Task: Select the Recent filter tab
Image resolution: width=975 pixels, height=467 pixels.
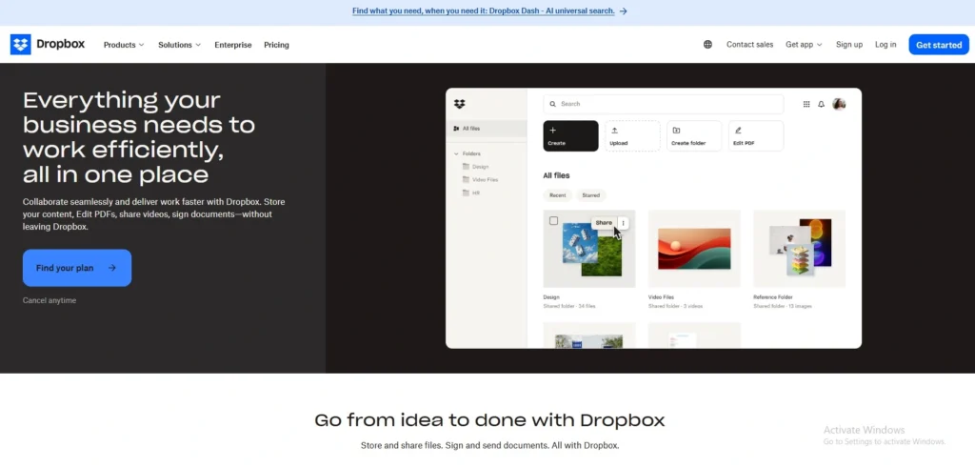Action: pyautogui.click(x=558, y=195)
